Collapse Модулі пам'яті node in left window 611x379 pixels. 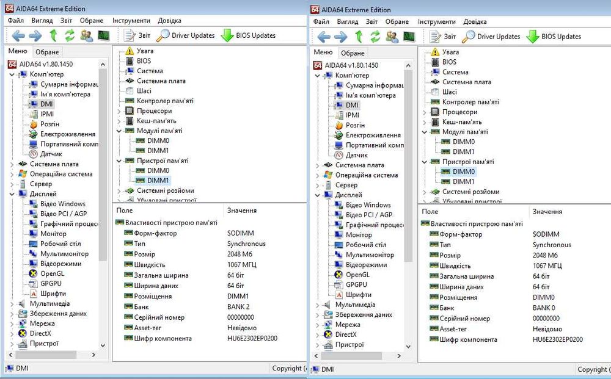[x=119, y=131]
